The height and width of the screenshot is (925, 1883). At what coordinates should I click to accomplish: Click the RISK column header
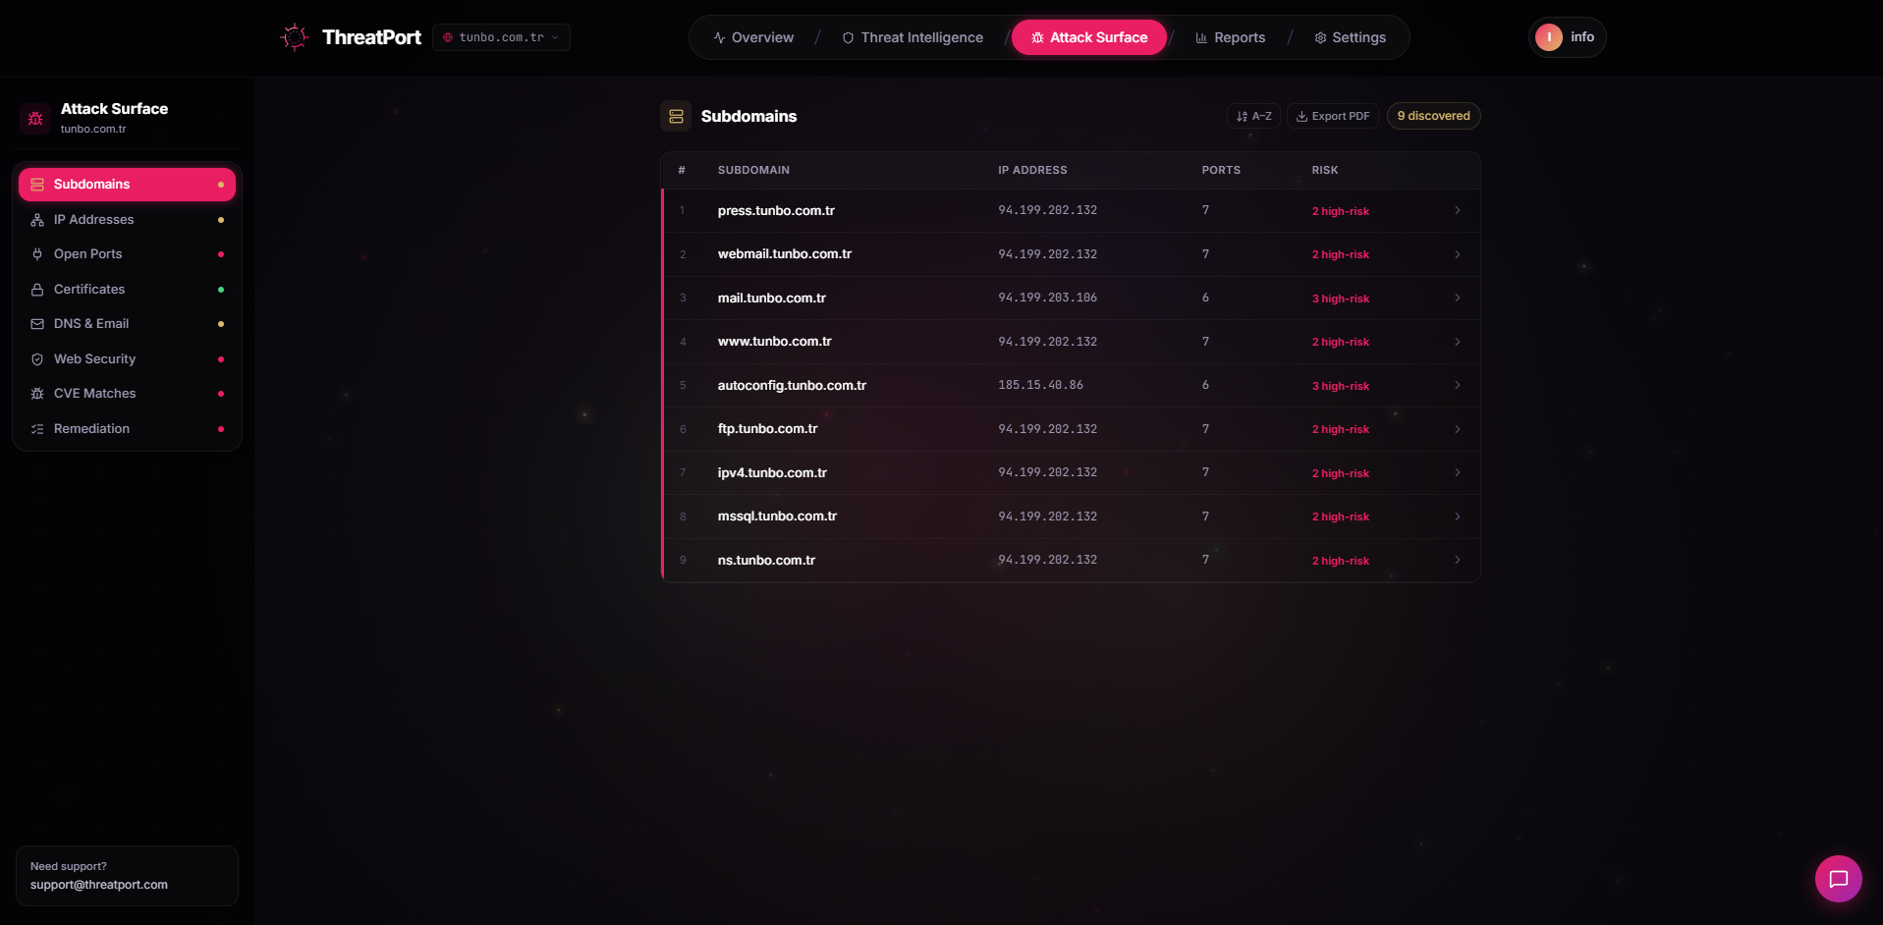coord(1324,171)
